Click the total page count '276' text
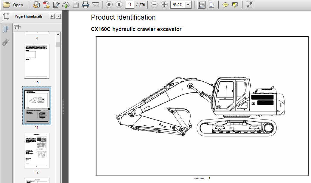This screenshot has height=183, width=311. [x=142, y=5]
